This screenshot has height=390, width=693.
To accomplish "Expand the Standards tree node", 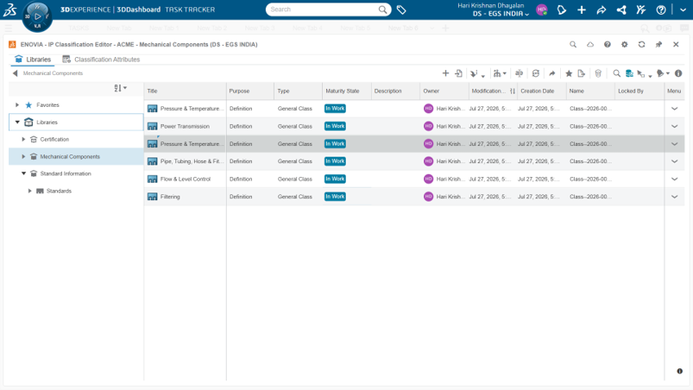I will [29, 191].
